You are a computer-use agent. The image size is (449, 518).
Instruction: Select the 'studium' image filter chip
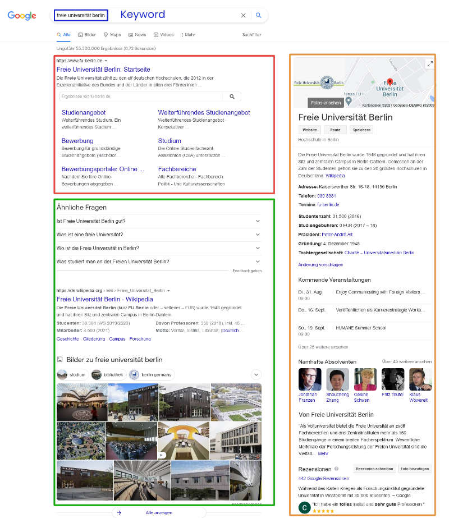click(72, 375)
